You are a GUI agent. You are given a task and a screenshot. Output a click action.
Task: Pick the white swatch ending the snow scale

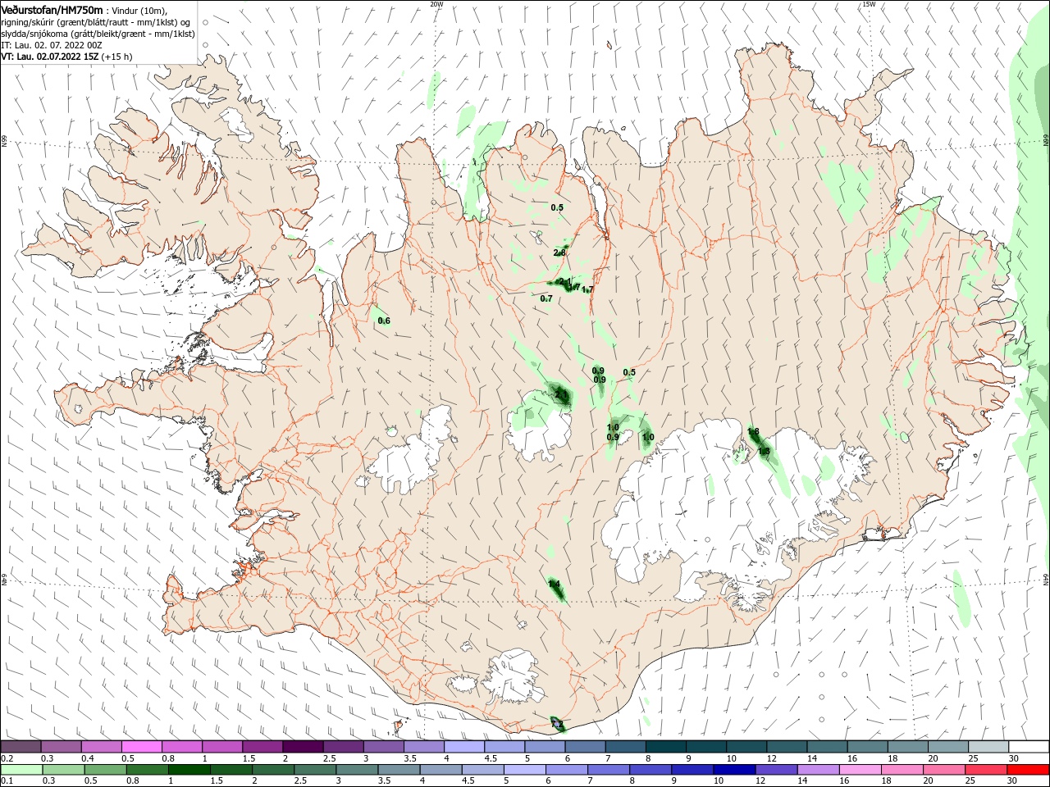(1029, 747)
